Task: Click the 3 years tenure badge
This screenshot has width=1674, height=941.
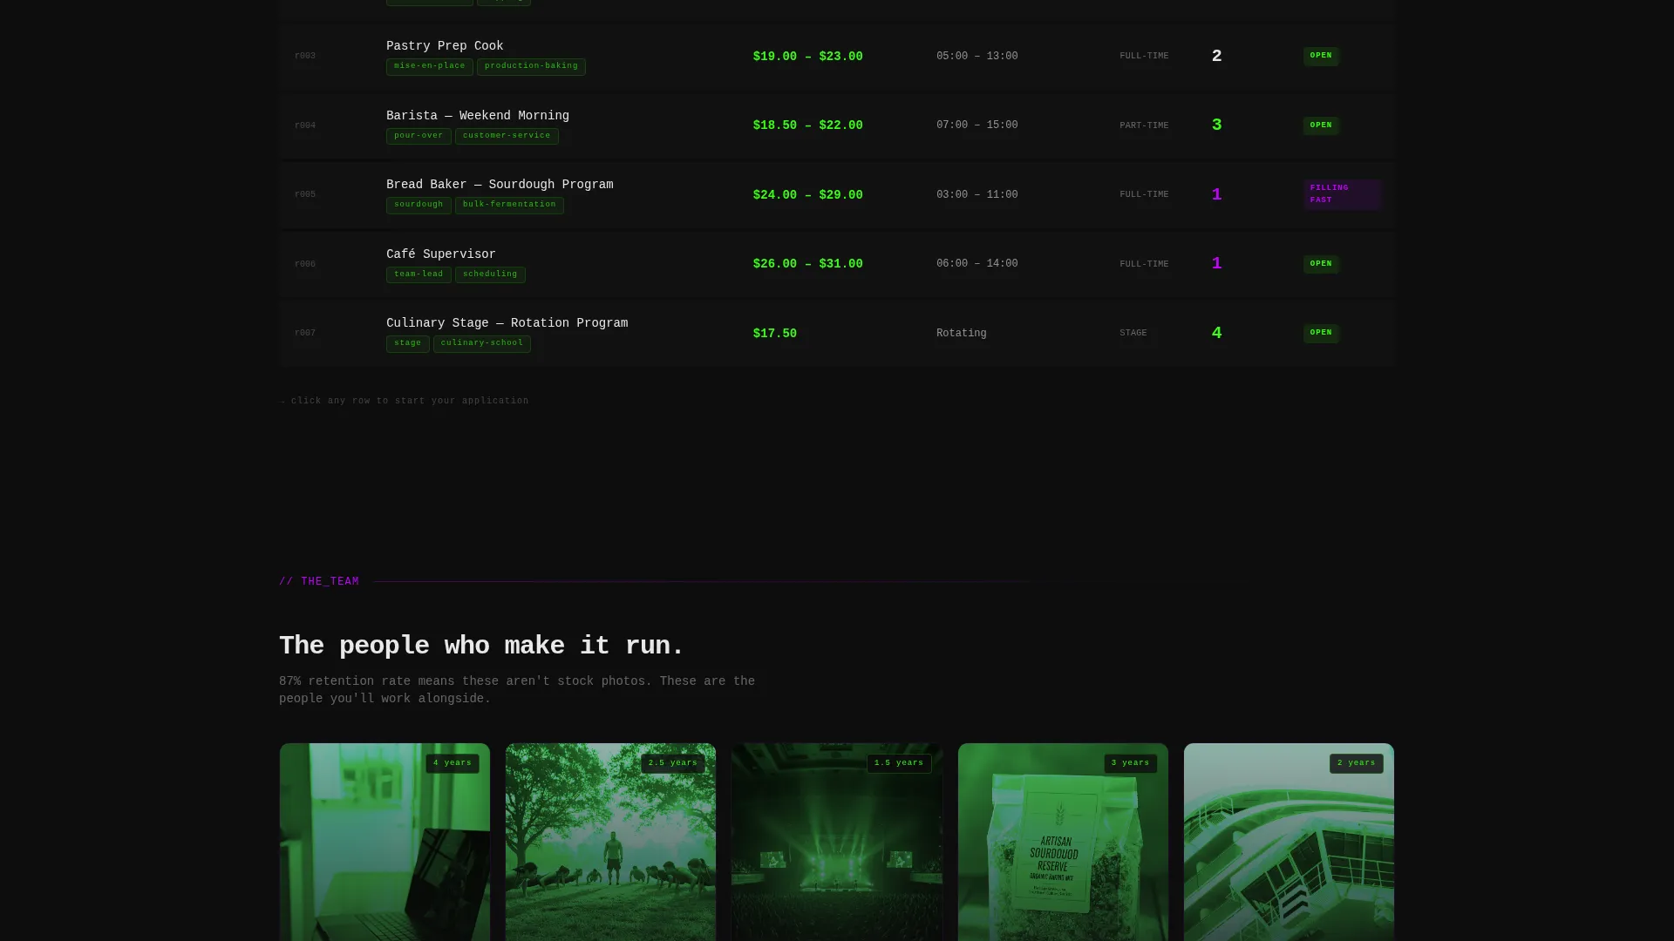Action: pos(1130,763)
